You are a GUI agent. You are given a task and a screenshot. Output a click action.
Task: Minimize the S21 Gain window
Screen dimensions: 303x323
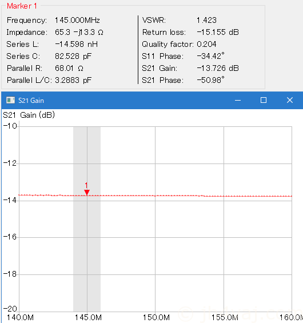click(x=238, y=100)
